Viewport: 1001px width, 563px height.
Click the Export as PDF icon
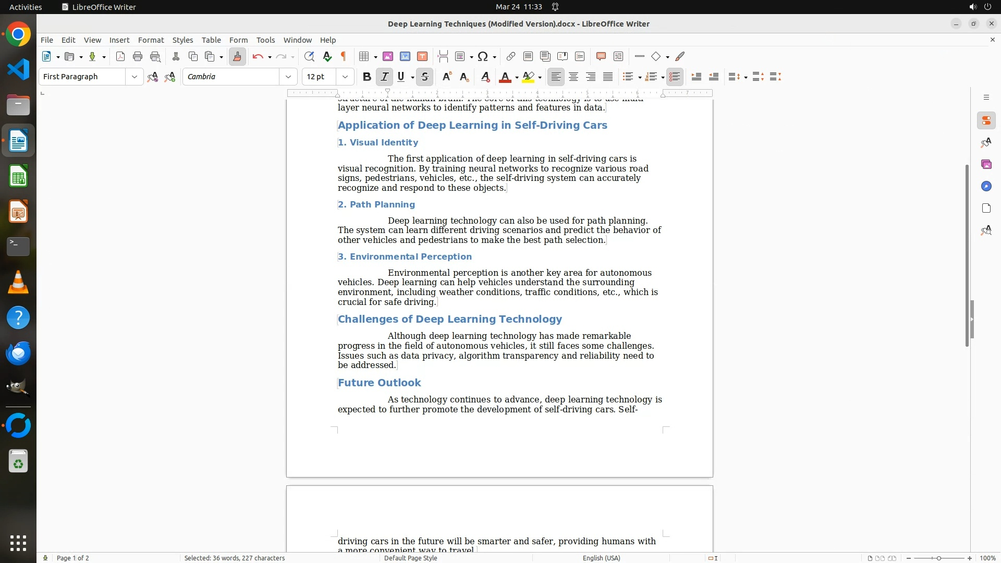120,57
